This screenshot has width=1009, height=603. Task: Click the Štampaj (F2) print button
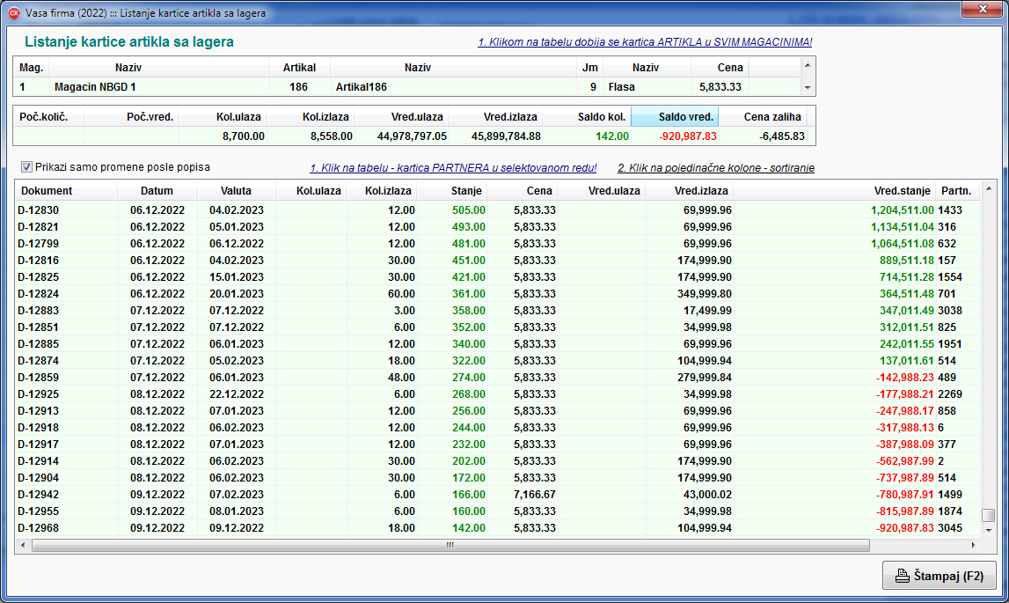tap(940, 576)
